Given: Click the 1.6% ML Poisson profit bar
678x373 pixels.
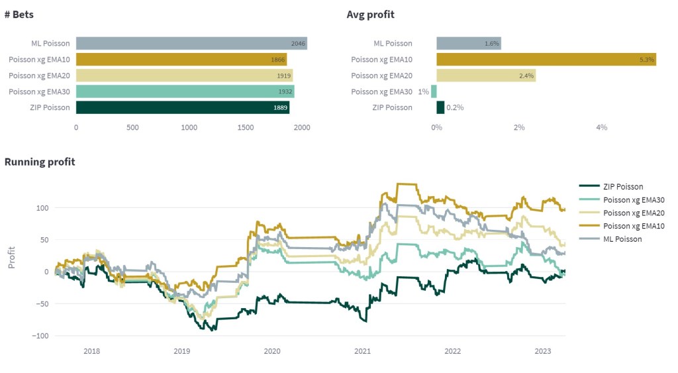Looking at the screenshot, I should [468, 43].
